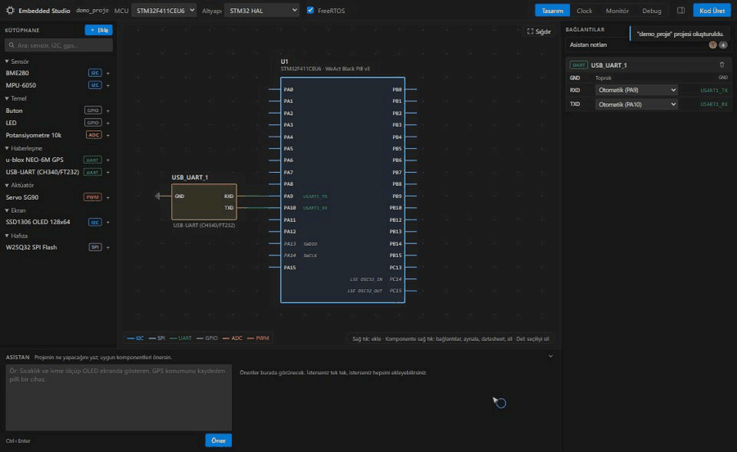Switch to the Clock tab
Screen dimensions: 737x452
[x=584, y=11]
